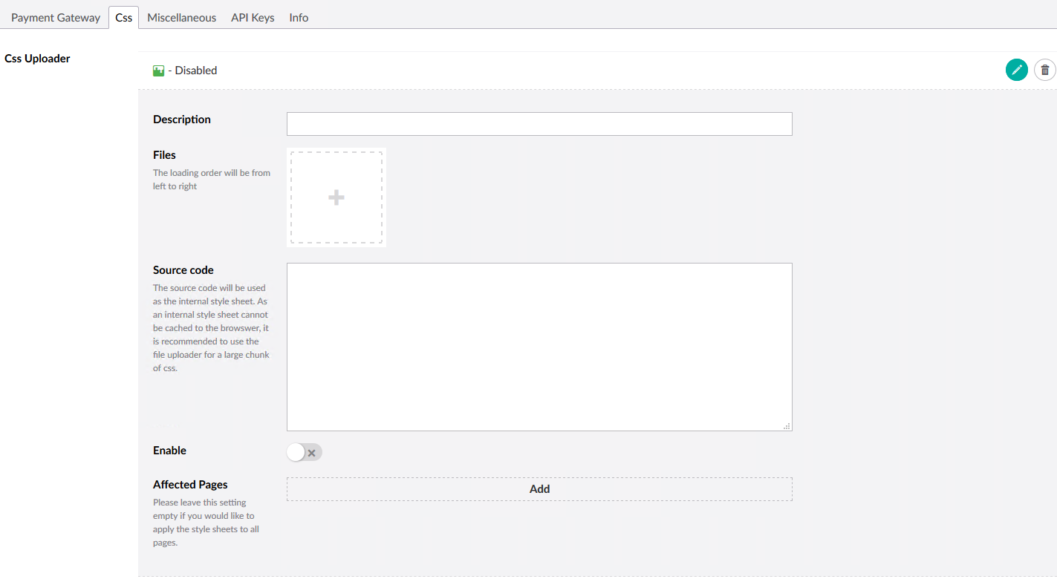Click the resize grip on the Source code box

pyautogui.click(x=787, y=425)
